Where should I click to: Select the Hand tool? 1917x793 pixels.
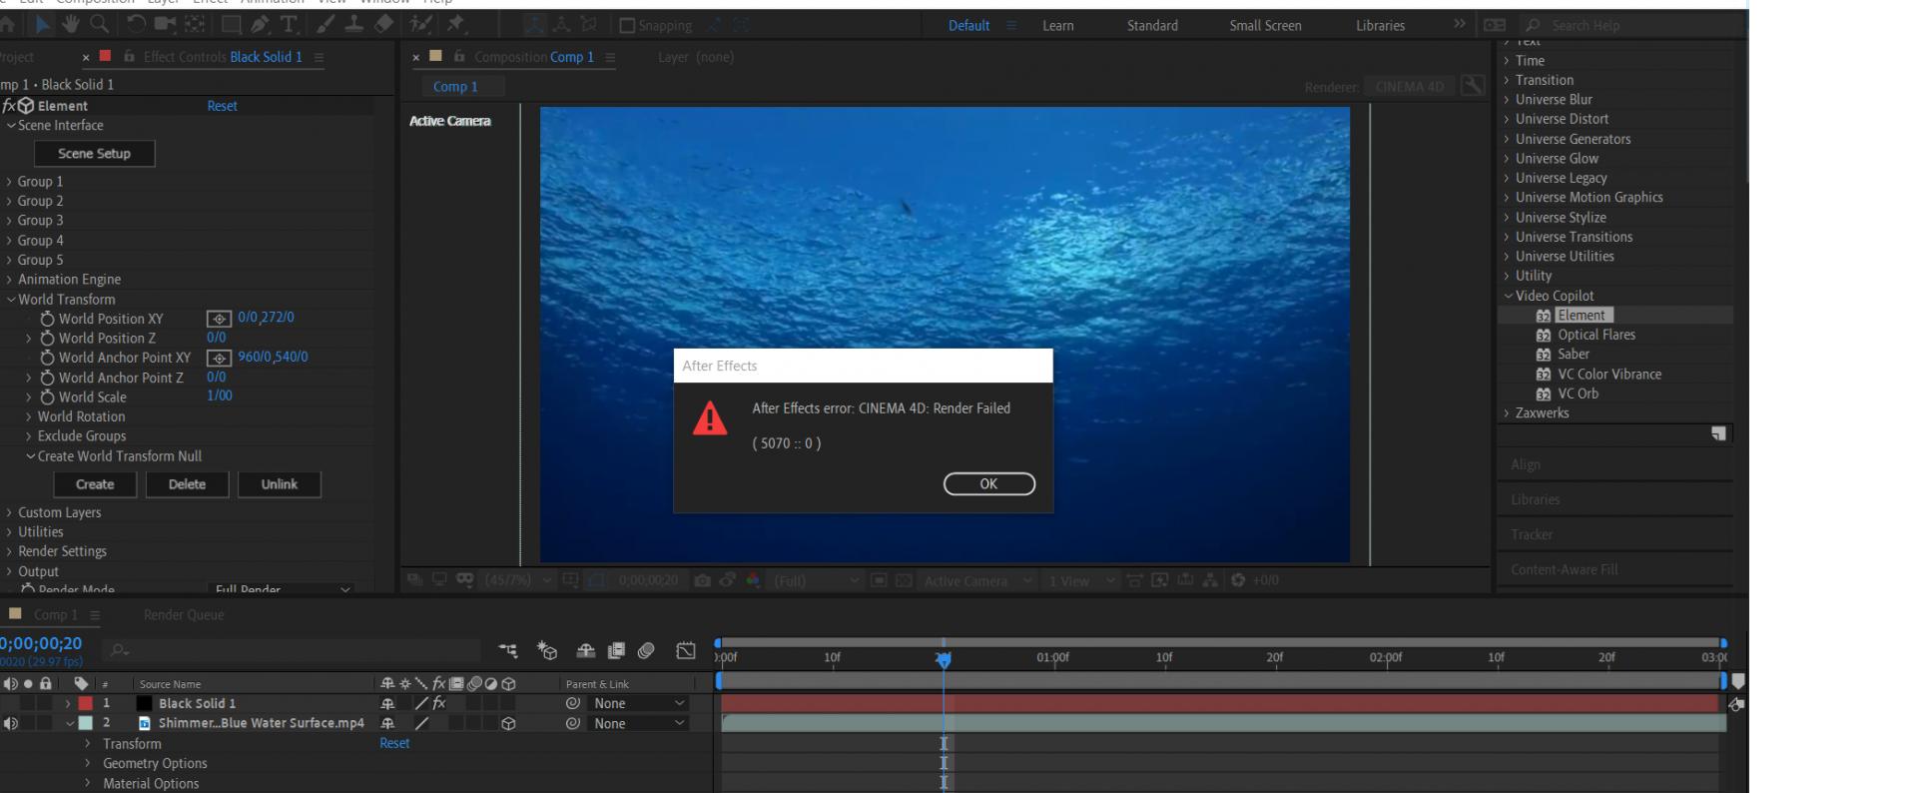(x=70, y=24)
